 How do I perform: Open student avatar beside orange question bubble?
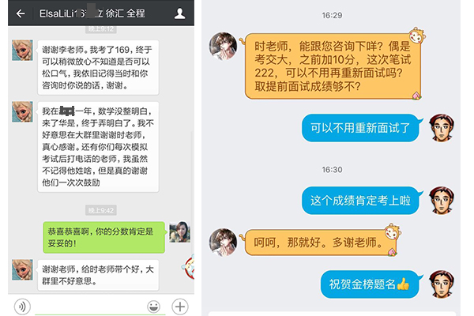223,46
